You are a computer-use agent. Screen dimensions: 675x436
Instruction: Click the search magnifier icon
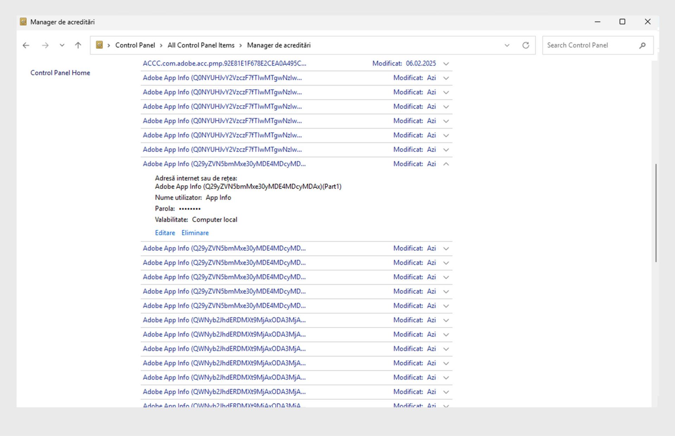[642, 45]
